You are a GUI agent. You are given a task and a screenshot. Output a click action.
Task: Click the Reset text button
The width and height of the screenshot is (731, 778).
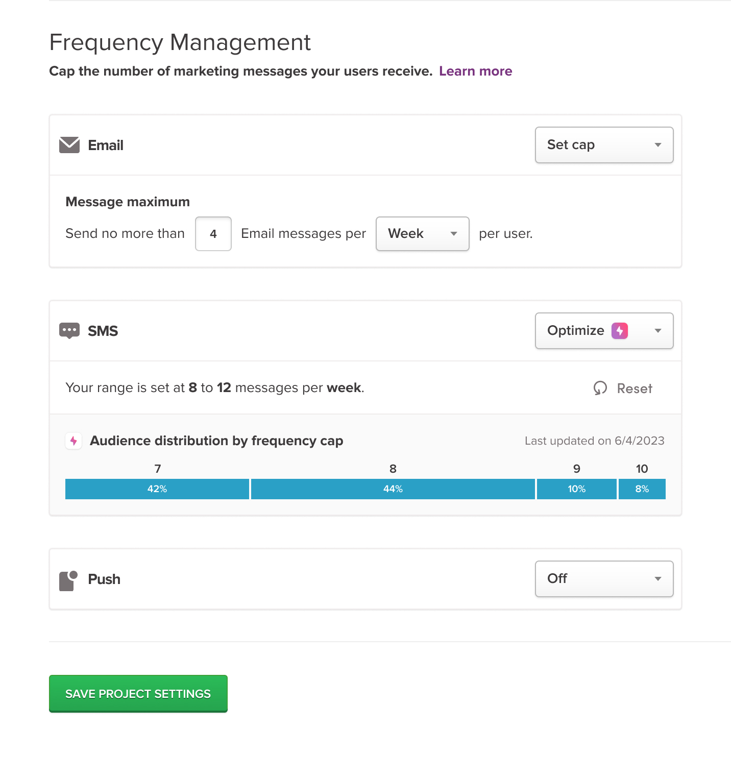[635, 388]
